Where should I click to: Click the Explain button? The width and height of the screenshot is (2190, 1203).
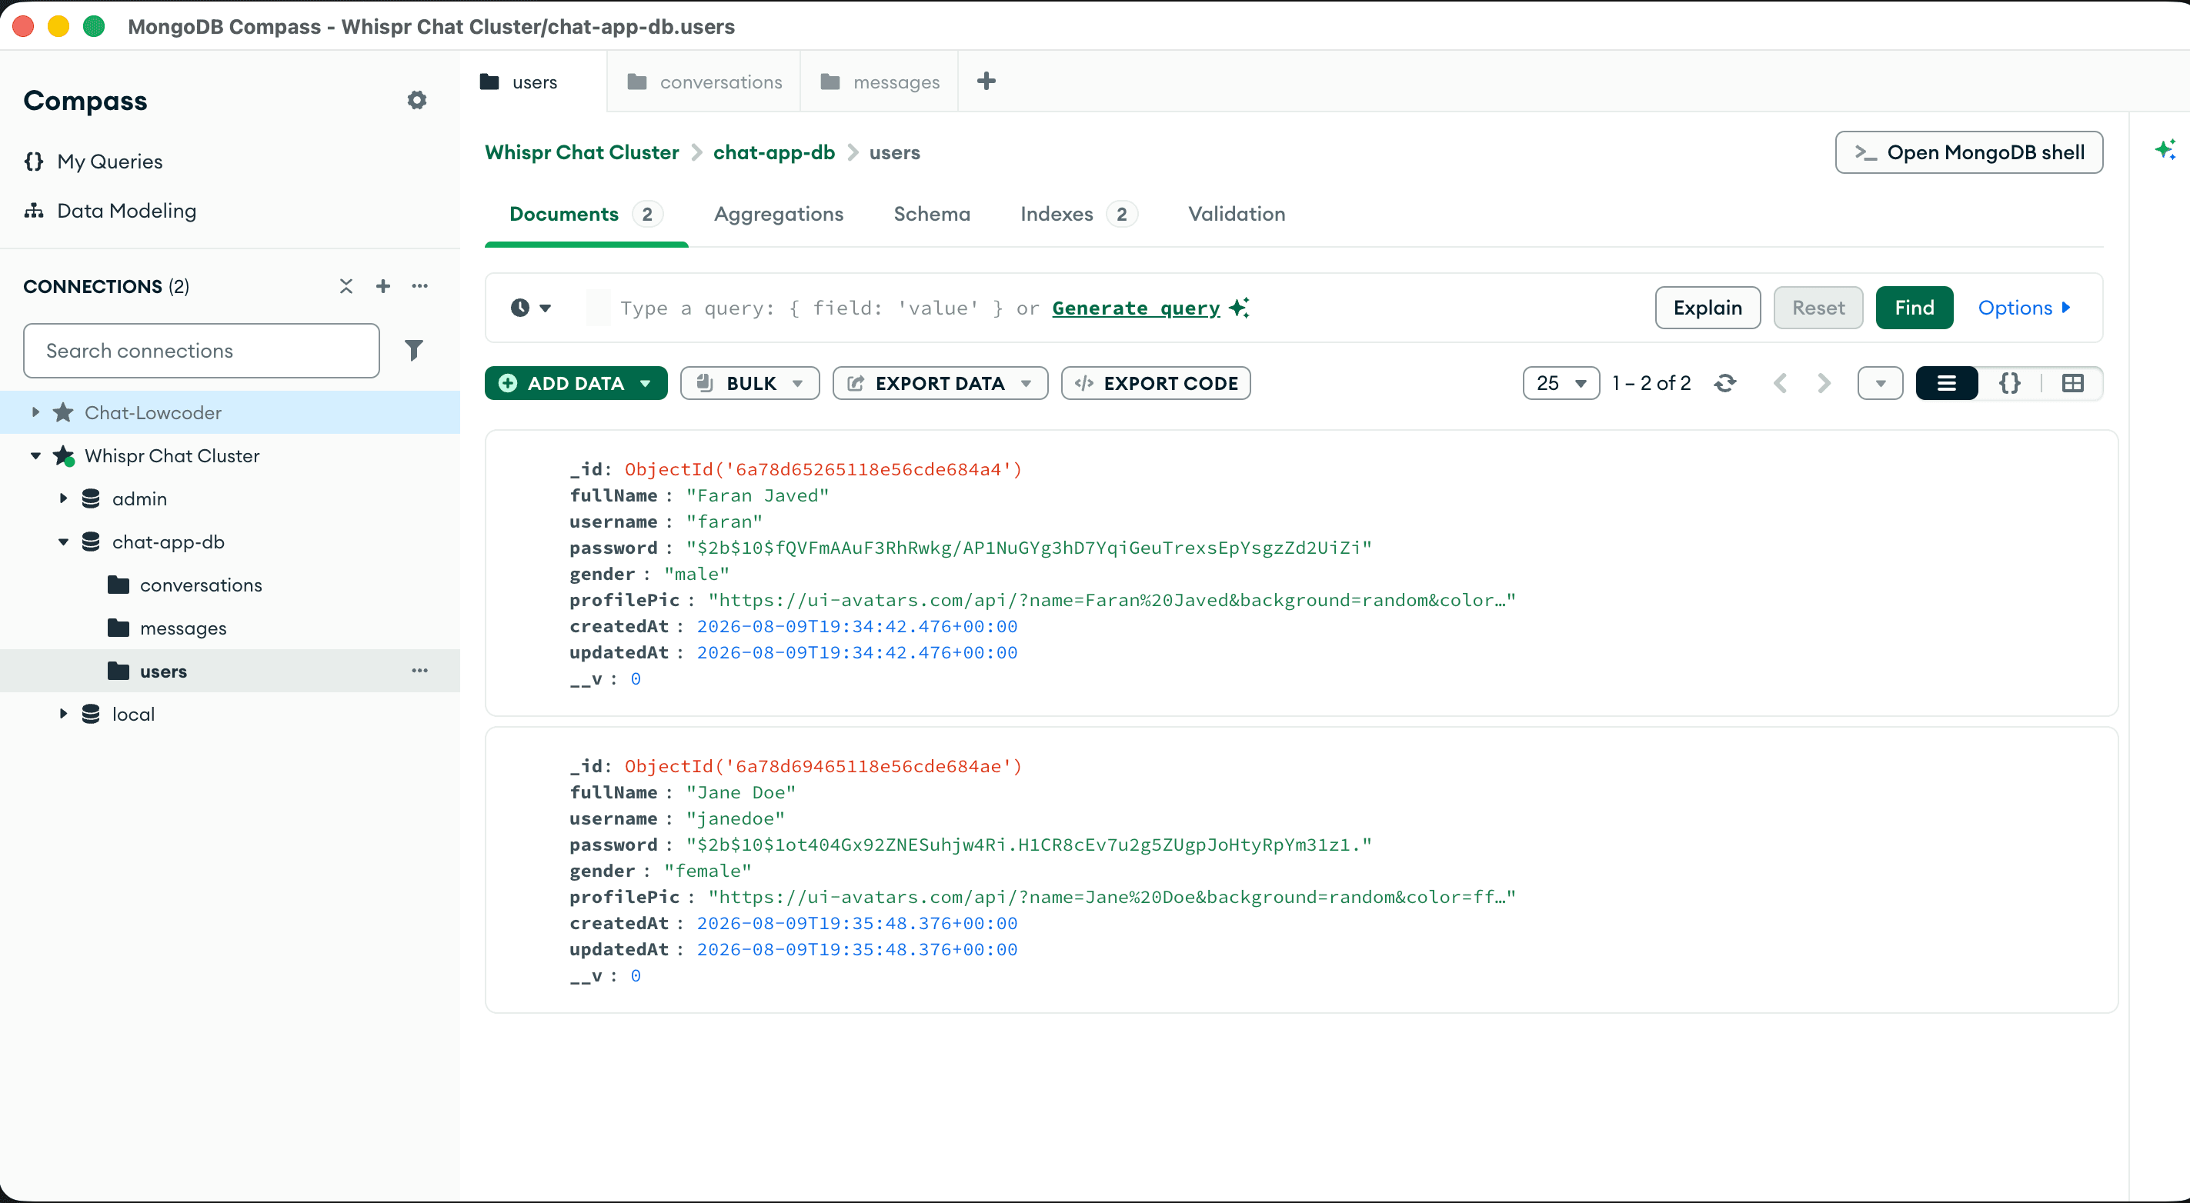click(1708, 308)
